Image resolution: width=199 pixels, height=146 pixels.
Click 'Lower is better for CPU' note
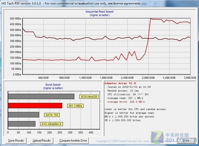coord(135,109)
